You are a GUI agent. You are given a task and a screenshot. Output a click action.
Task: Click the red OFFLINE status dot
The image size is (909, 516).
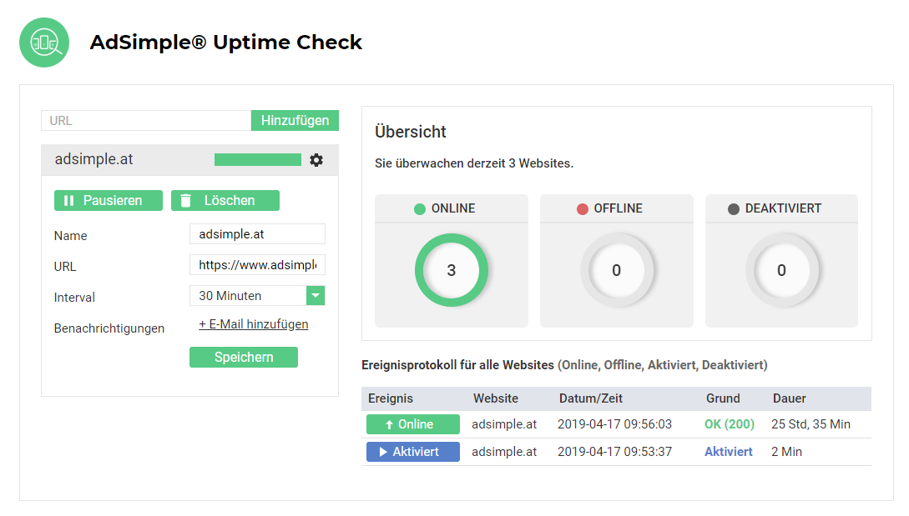(x=583, y=208)
